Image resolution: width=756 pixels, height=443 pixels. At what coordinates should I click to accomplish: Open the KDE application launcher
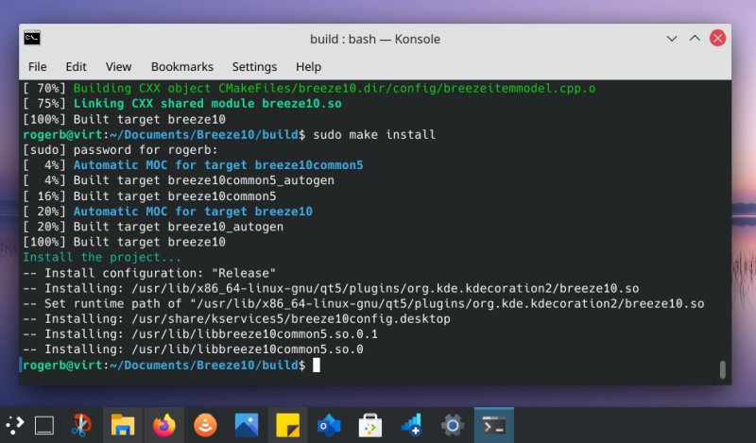14,425
